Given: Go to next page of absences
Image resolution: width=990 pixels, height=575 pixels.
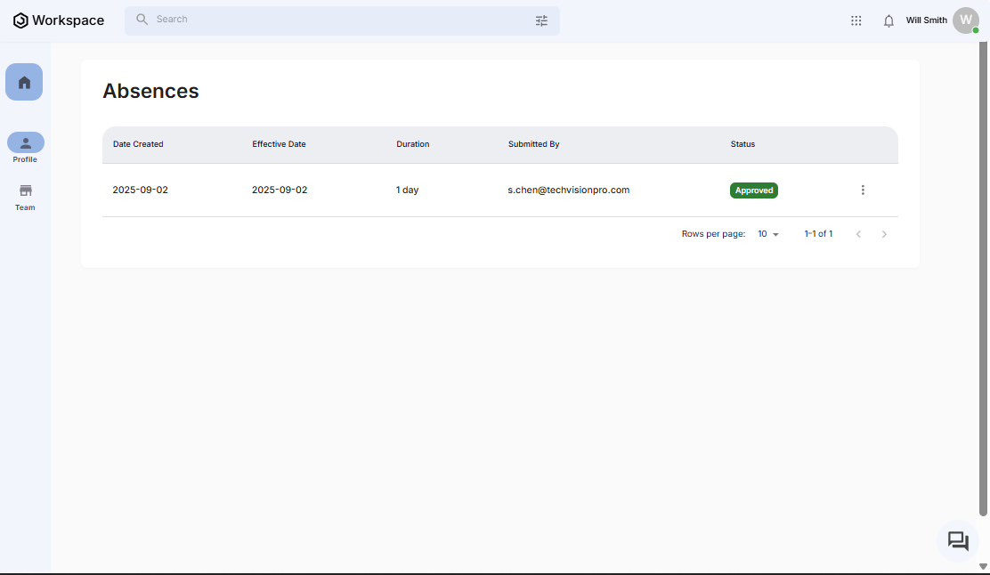Looking at the screenshot, I should (x=884, y=234).
